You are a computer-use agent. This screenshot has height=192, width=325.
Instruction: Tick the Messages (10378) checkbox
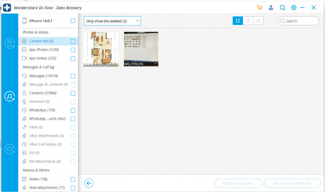point(73,76)
